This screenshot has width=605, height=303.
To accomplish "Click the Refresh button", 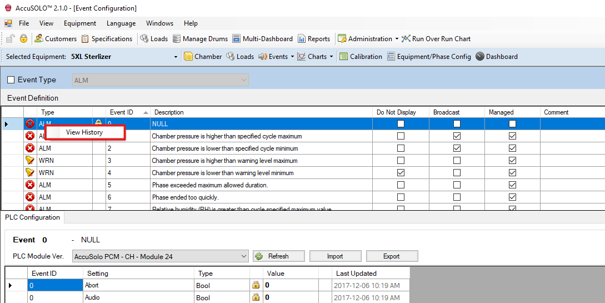I will tap(279, 256).
